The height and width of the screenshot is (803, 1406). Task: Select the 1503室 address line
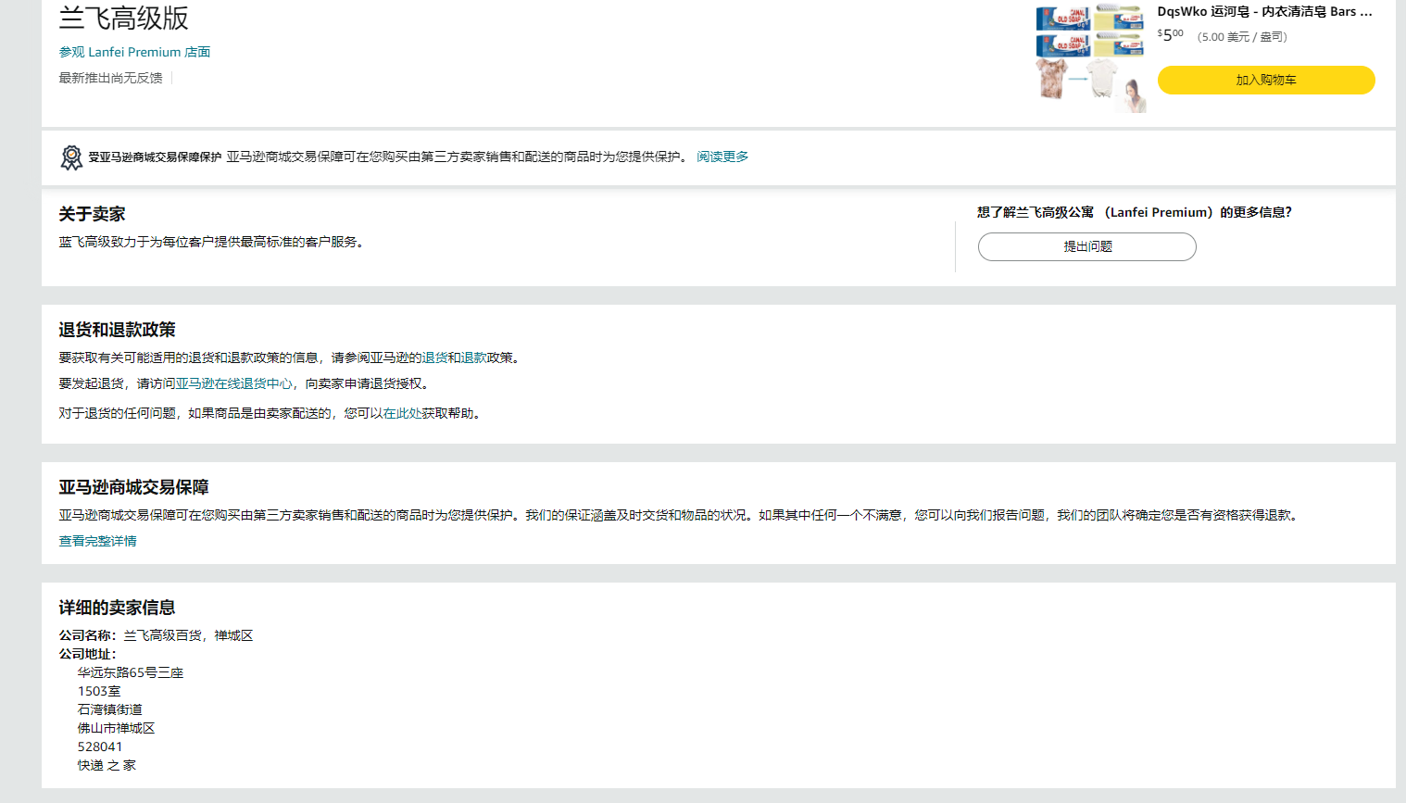[99, 691]
